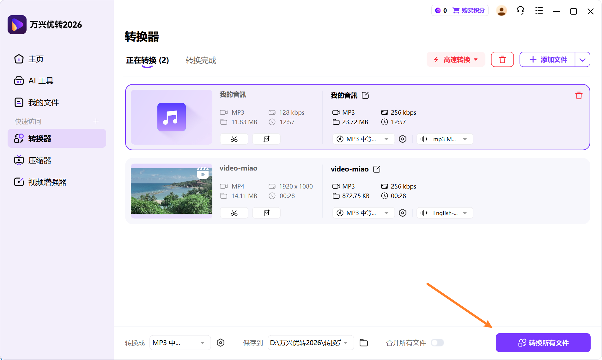Open customer support via the headset icon
This screenshot has width=602, height=360.
coord(520,10)
